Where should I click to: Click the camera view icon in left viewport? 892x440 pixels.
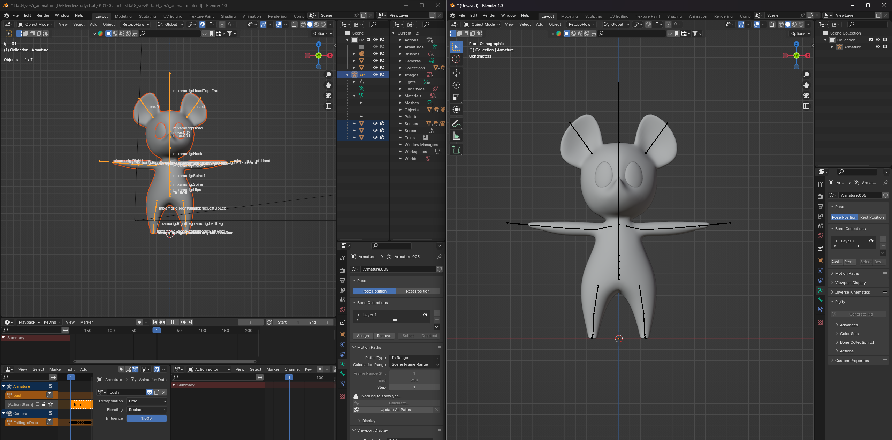(328, 96)
